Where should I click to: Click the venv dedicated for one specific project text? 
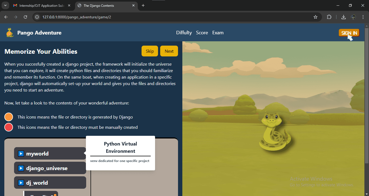coord(120,161)
